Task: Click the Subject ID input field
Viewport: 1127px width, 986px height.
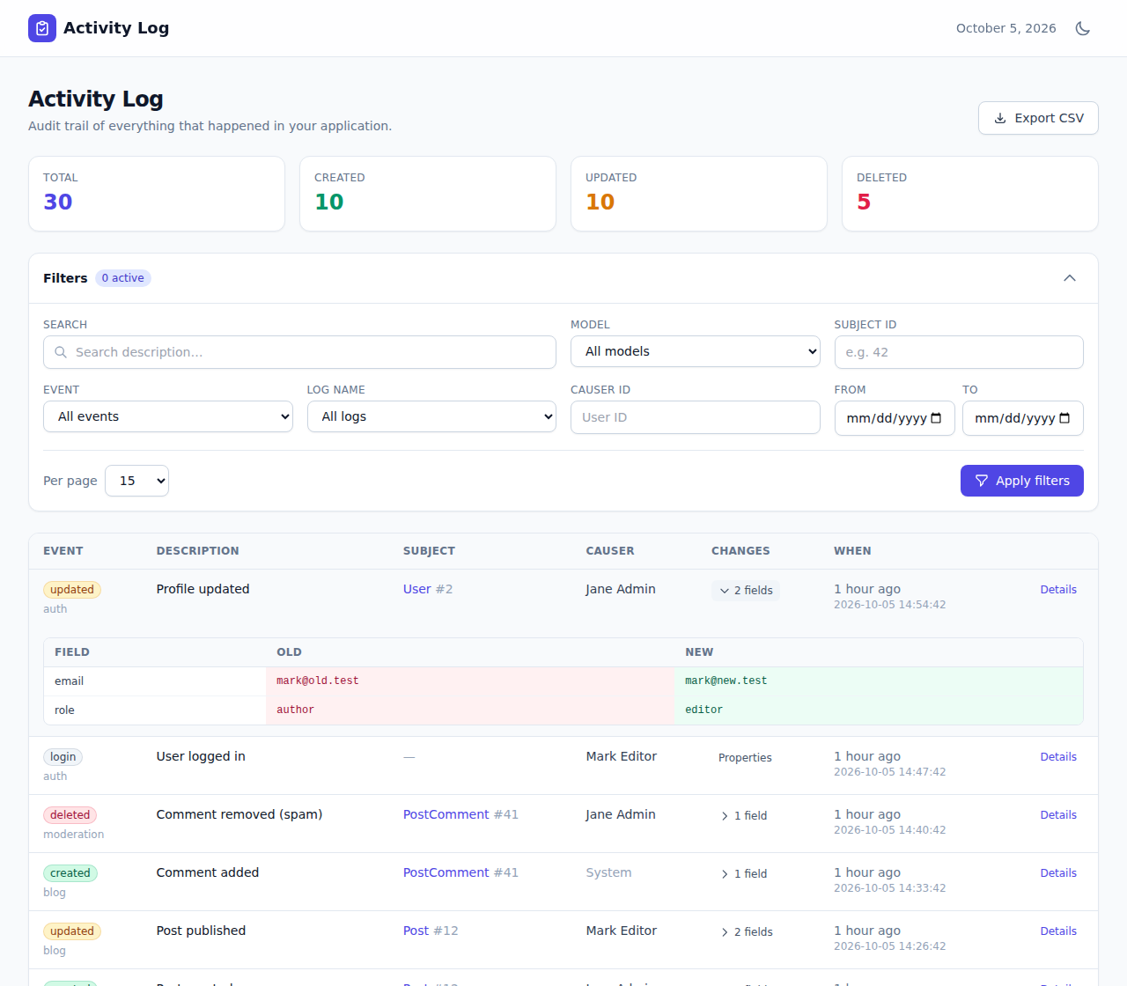Action: coord(959,352)
